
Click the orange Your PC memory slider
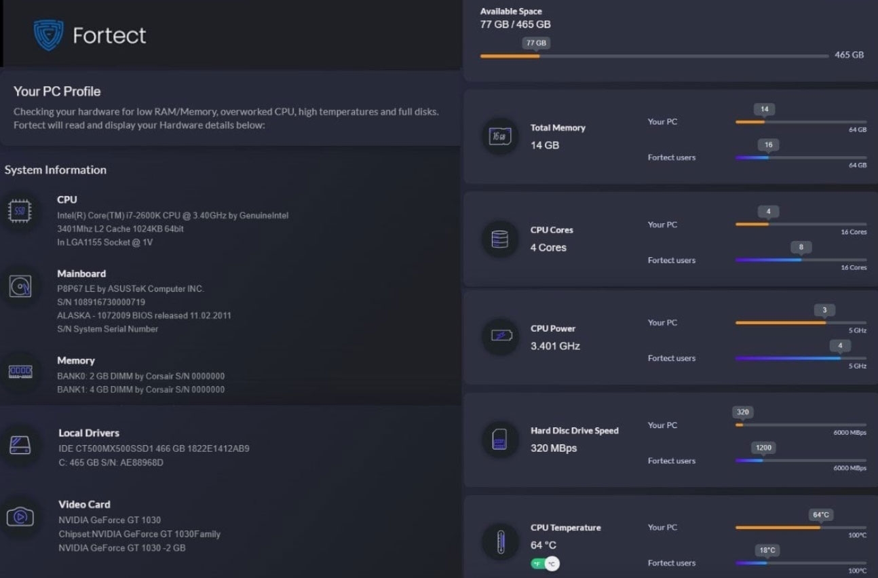pyautogui.click(x=750, y=122)
